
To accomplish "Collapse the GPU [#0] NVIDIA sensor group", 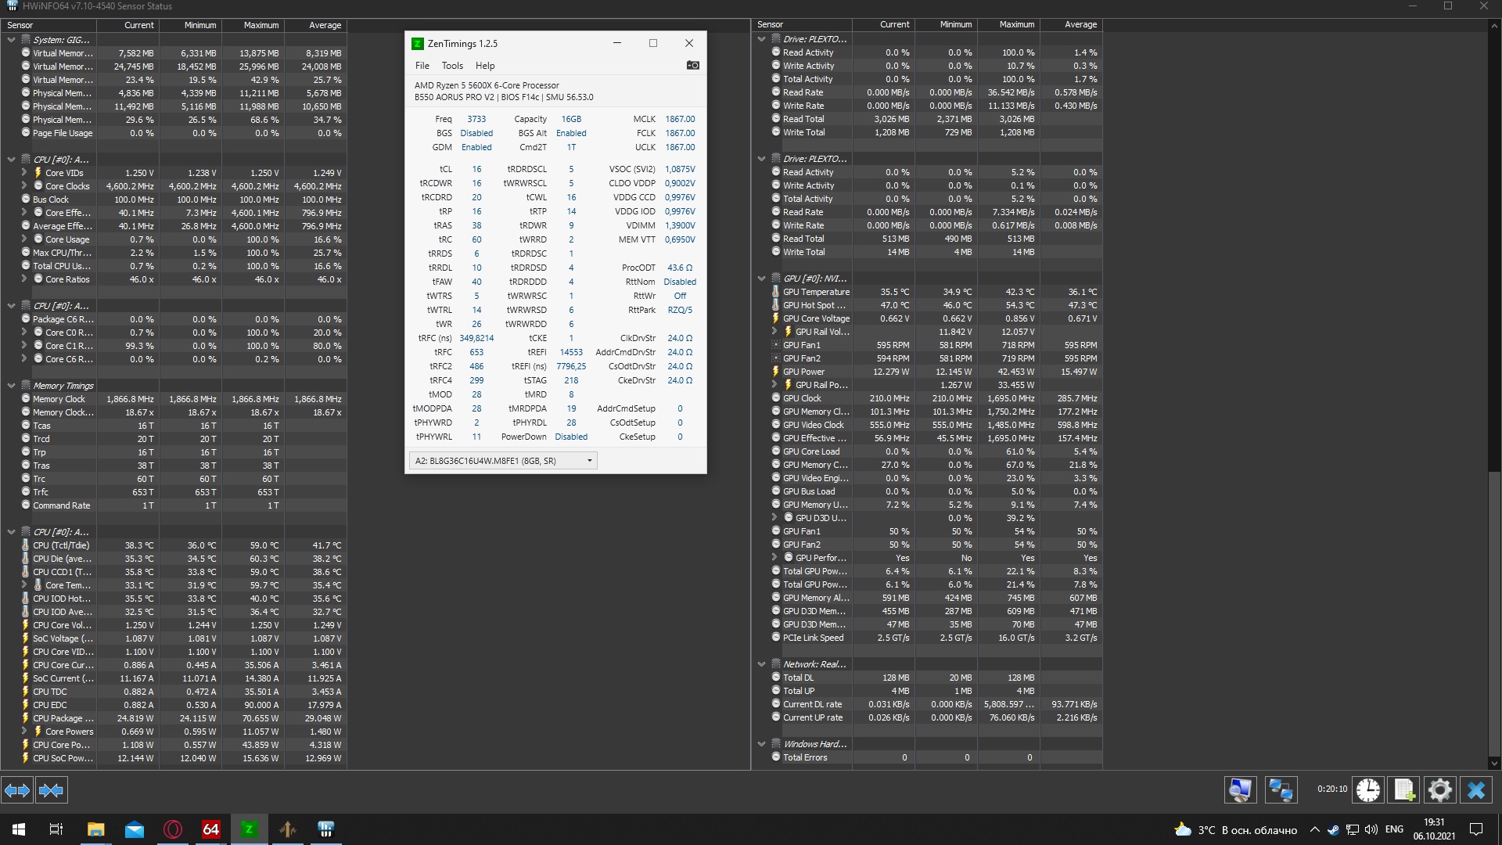I will pyautogui.click(x=761, y=279).
